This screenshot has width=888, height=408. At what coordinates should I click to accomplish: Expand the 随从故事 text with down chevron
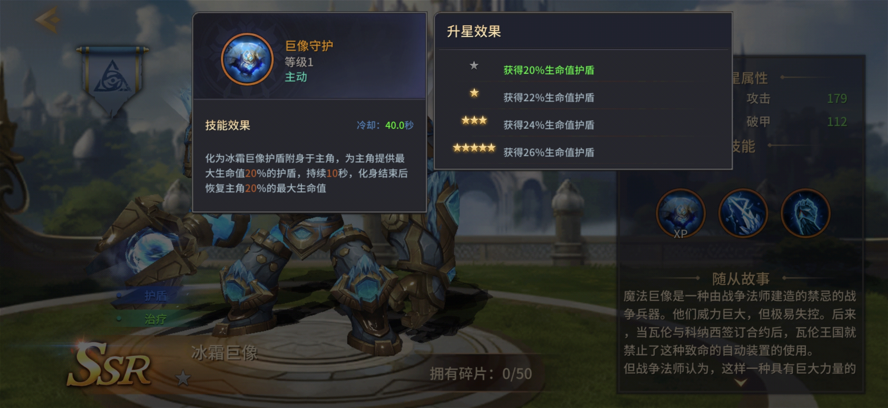coord(741,382)
